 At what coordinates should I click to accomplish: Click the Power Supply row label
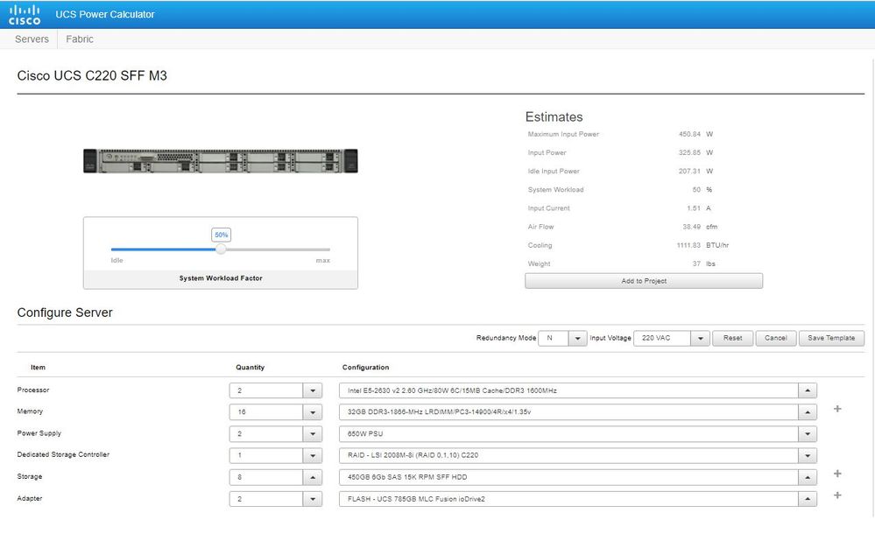[x=39, y=433]
